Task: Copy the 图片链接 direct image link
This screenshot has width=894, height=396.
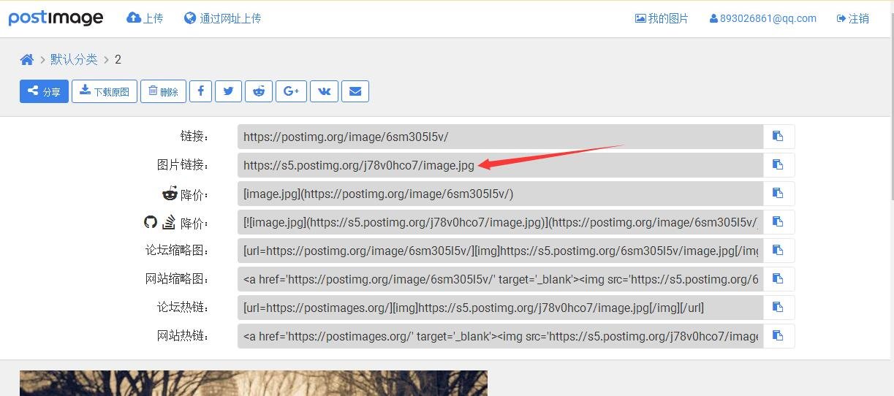Action: coord(779,165)
